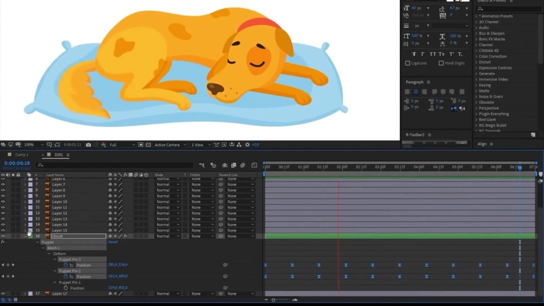Click the timeline layer search field
Viewport: 544px width, 306px height.
point(114,165)
